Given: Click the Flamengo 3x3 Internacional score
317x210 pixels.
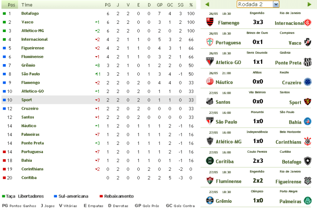Looking at the screenshot, I should point(258,22).
